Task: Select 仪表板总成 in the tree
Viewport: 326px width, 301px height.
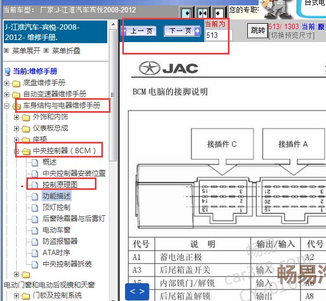Action: click(x=51, y=128)
